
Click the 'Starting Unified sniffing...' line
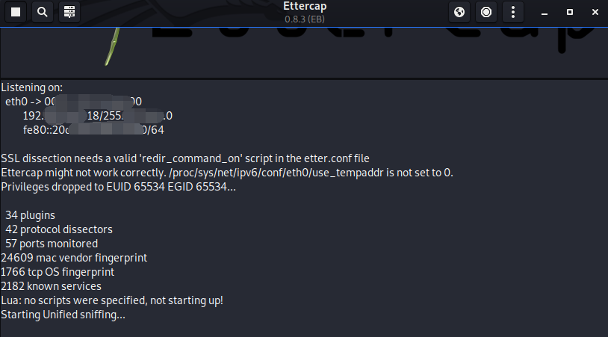[63, 315]
